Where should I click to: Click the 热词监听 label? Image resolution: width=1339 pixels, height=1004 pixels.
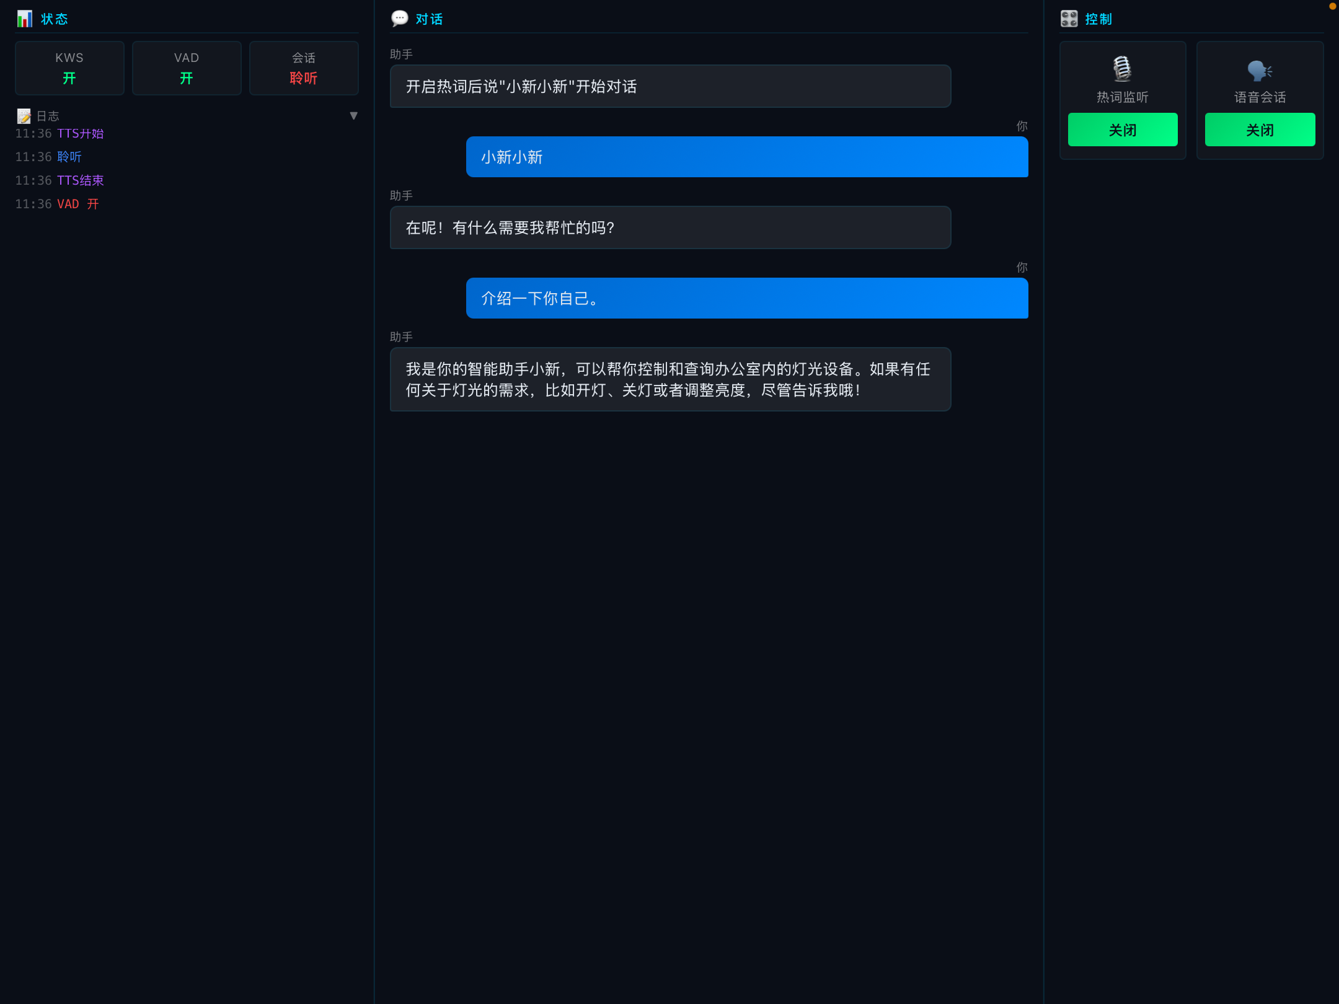pyautogui.click(x=1123, y=97)
